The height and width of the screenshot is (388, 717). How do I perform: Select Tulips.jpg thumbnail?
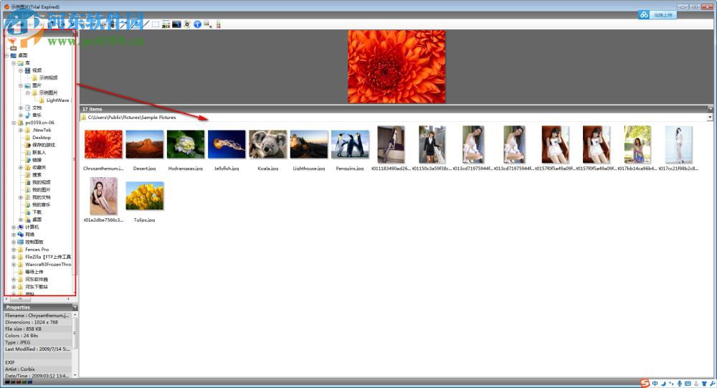click(145, 196)
